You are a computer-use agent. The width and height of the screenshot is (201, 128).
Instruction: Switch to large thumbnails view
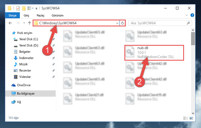click(191, 118)
